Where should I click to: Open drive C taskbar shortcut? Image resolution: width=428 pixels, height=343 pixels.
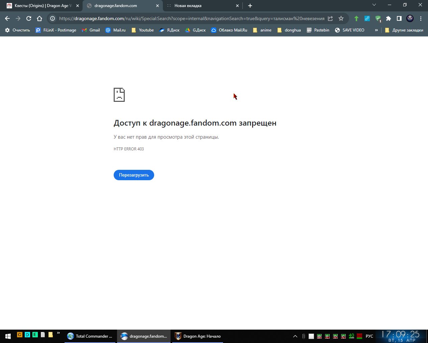[x=19, y=334]
